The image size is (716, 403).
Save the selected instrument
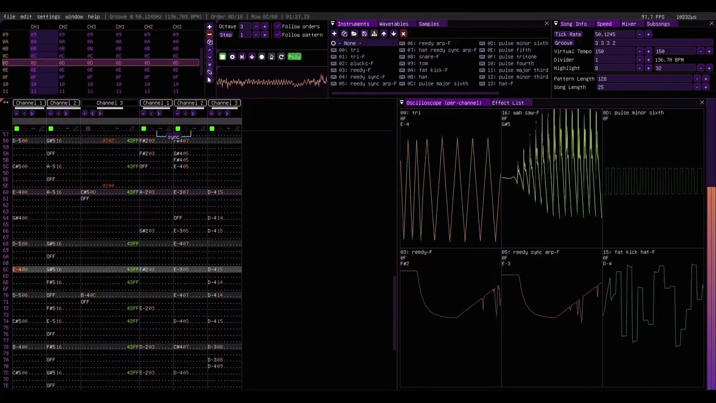tap(364, 34)
